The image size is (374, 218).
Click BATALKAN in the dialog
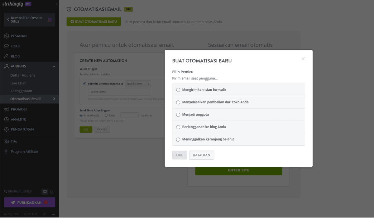pyautogui.click(x=201, y=155)
